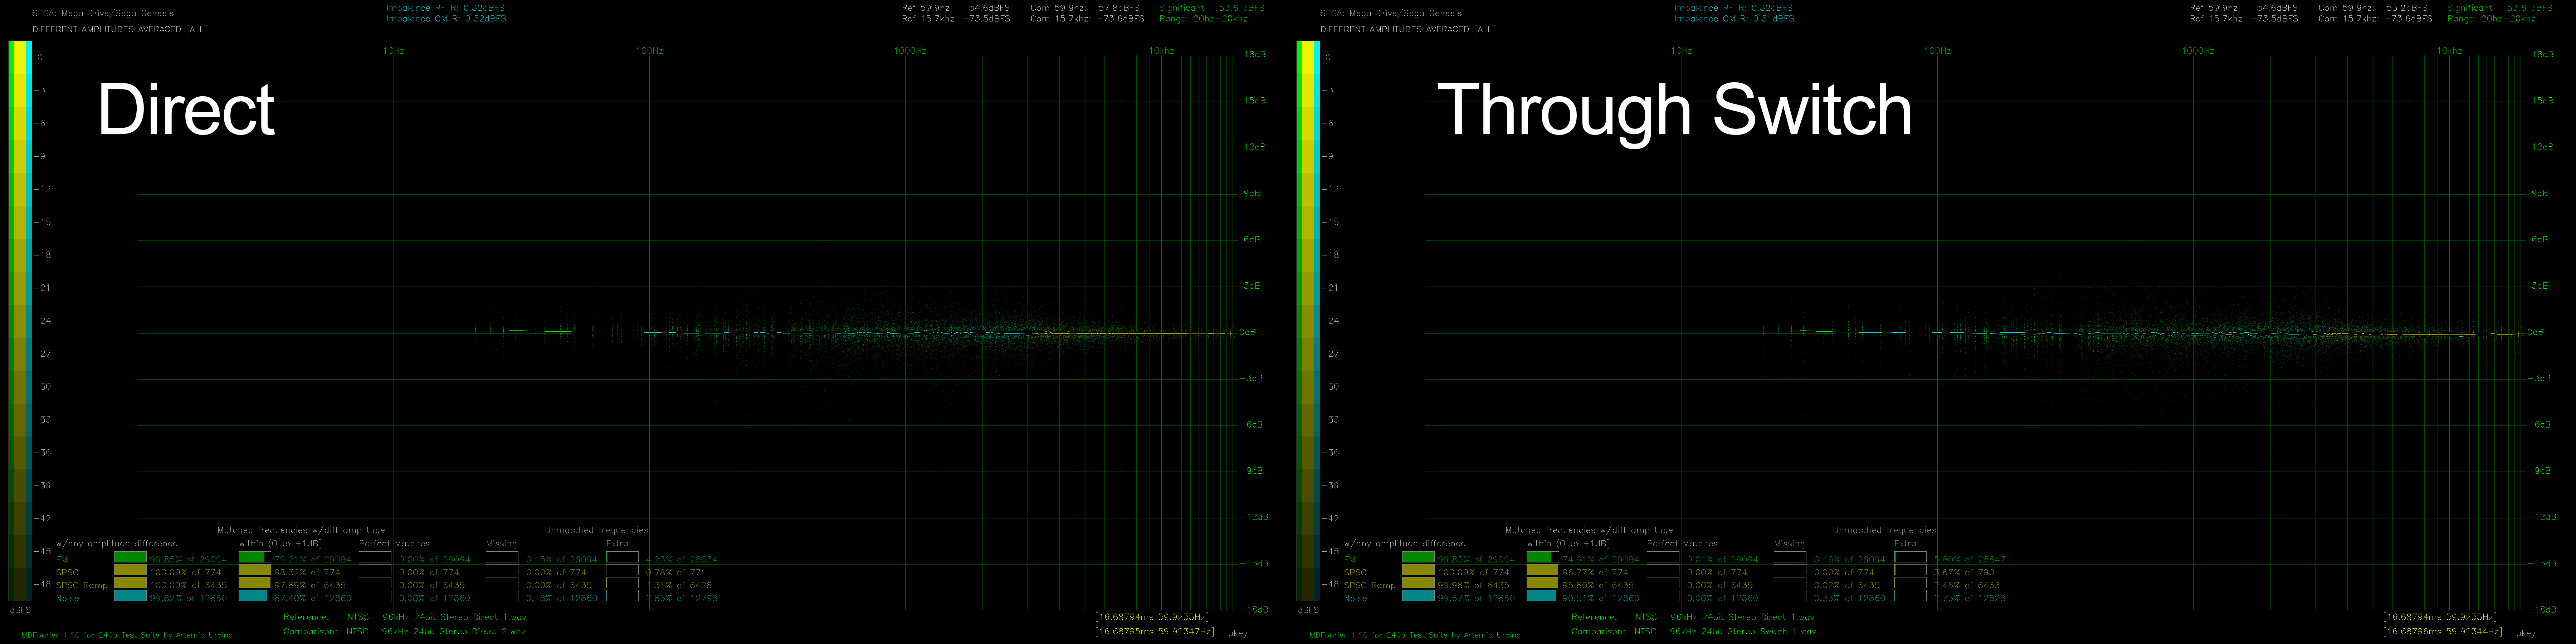Select the "0.18% of 12860" missing value
The width and height of the screenshot is (2576, 644).
pyautogui.click(x=562, y=599)
